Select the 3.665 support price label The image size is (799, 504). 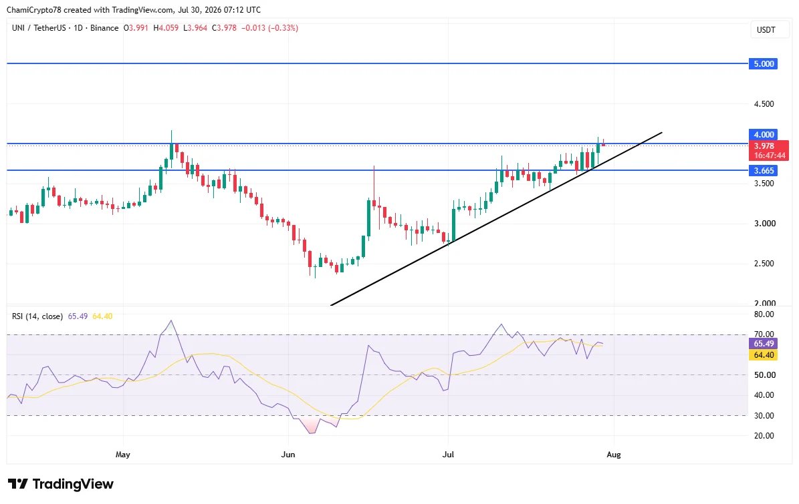pos(764,171)
